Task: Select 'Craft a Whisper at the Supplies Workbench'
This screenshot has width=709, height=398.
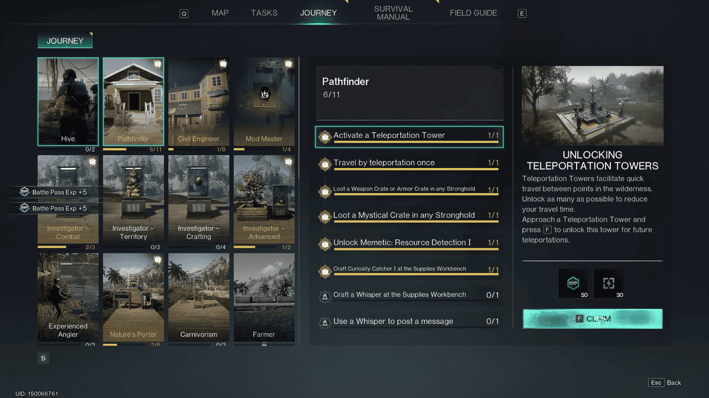Action: [x=409, y=296]
